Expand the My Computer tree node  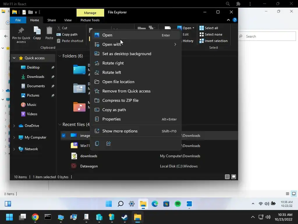tap(14, 137)
